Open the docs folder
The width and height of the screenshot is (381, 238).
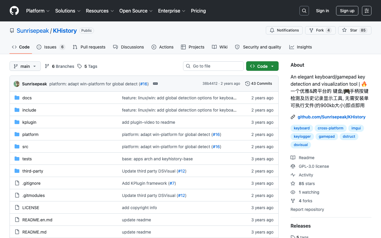[27, 98]
